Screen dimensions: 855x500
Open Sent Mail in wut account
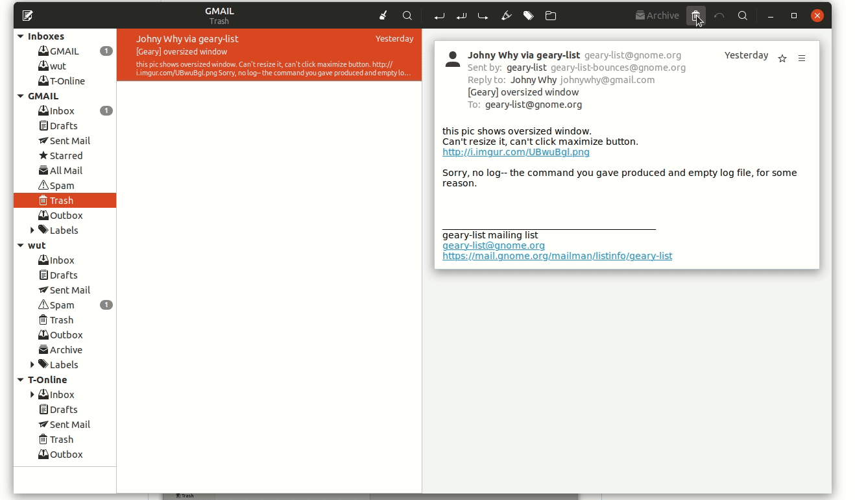click(x=65, y=290)
